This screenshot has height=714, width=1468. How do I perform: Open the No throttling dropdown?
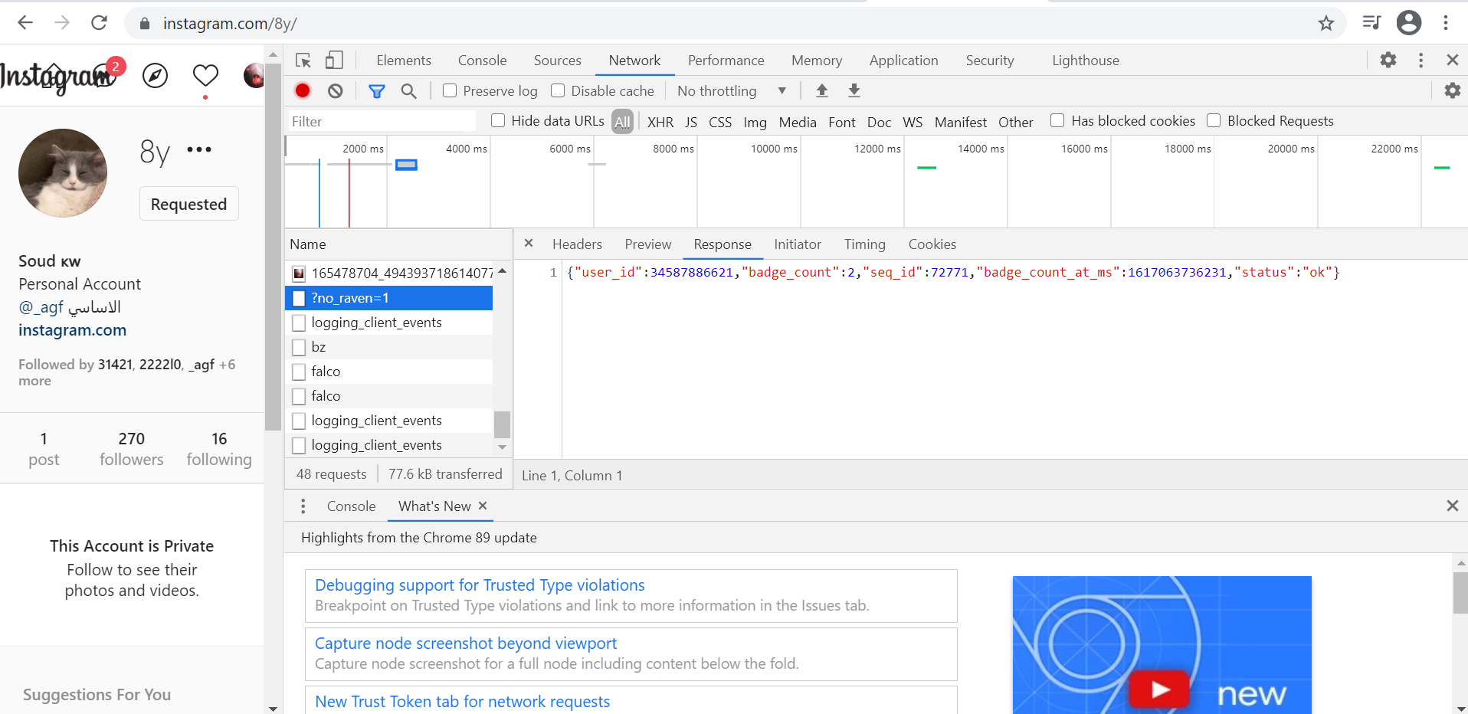[x=730, y=90]
